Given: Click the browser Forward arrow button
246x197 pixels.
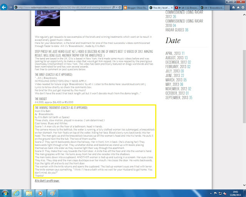Looking at the screenshot, I should (x=10, y=7).
